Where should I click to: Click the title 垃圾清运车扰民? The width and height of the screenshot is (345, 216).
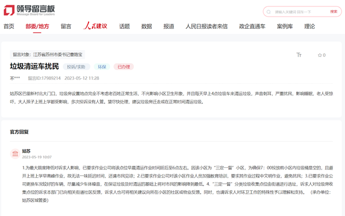[34, 66]
